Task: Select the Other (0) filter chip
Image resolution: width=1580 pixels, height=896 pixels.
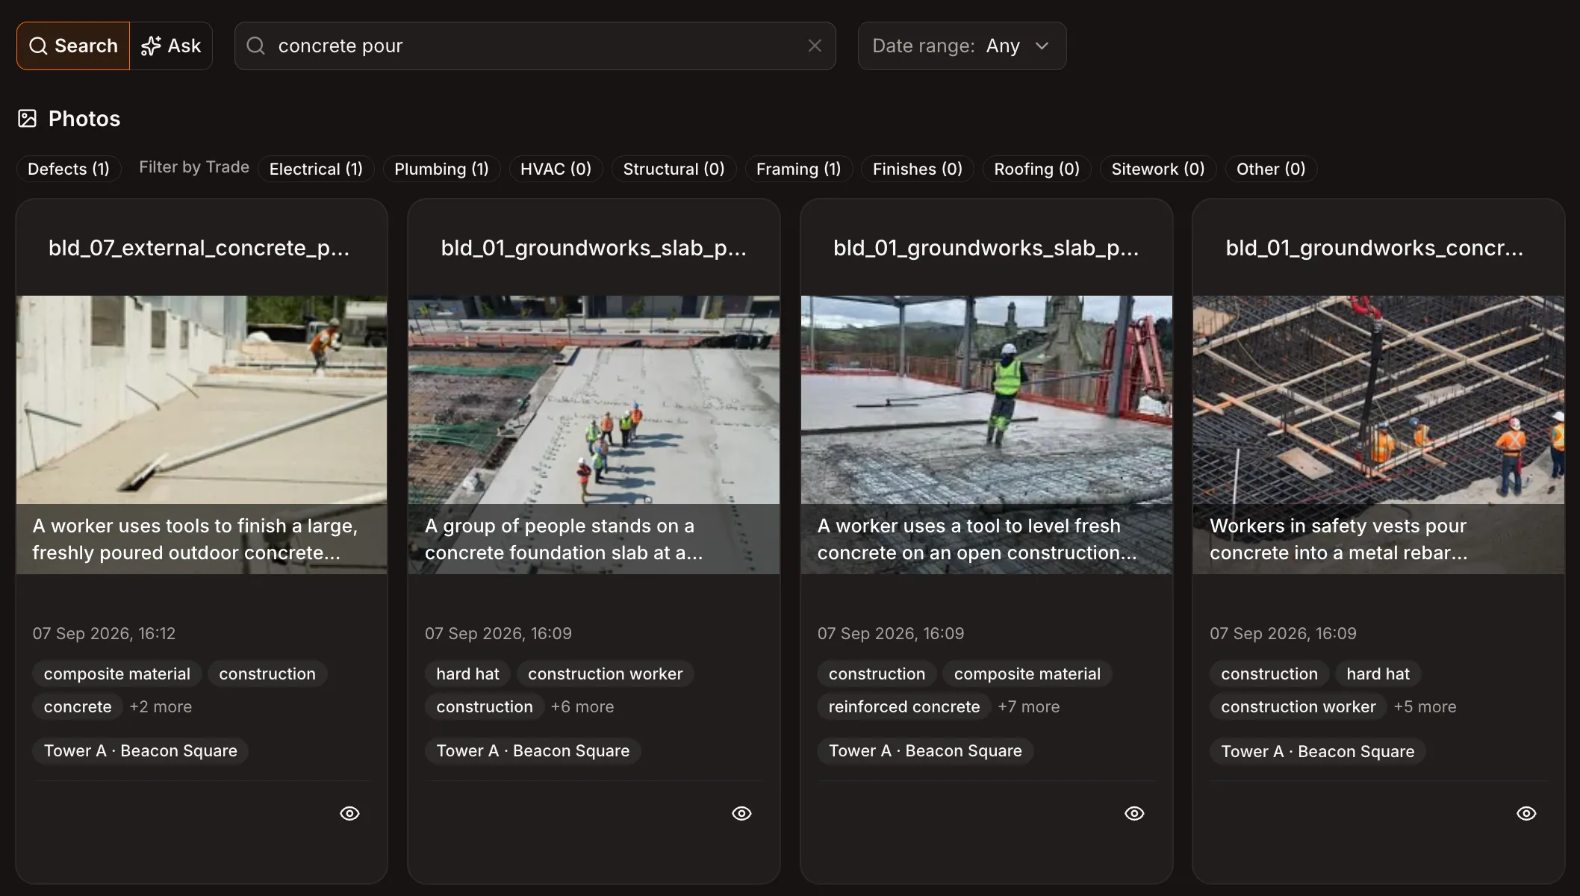Action: (1271, 169)
